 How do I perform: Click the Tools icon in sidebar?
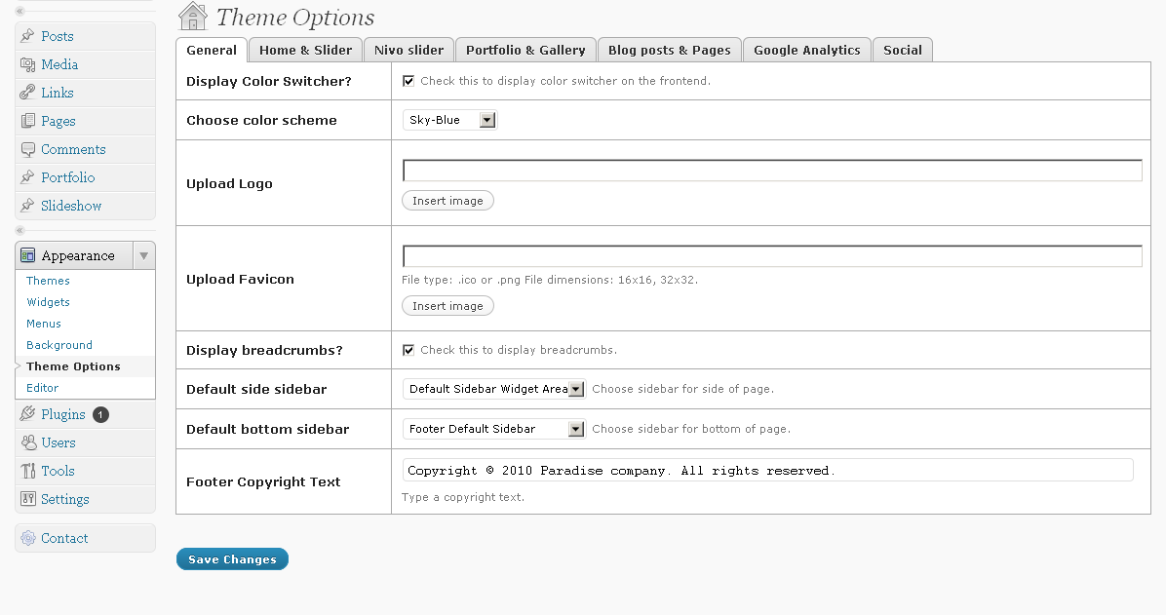[27, 471]
